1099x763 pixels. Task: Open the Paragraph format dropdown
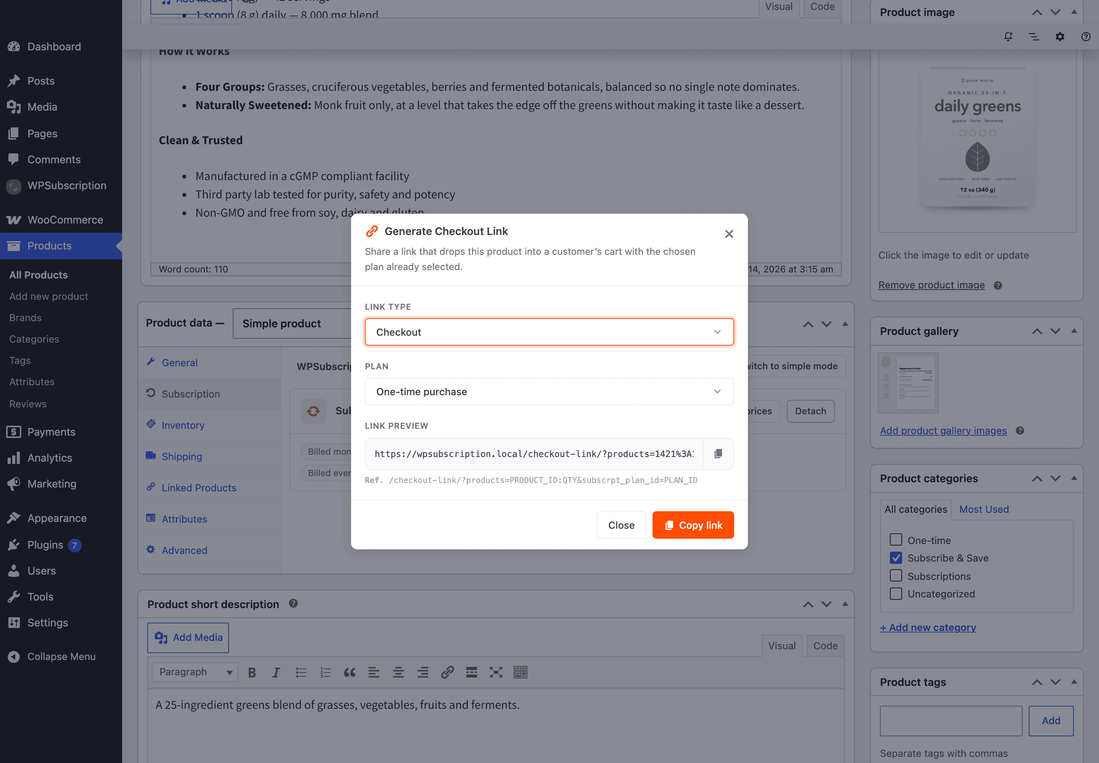(x=195, y=672)
